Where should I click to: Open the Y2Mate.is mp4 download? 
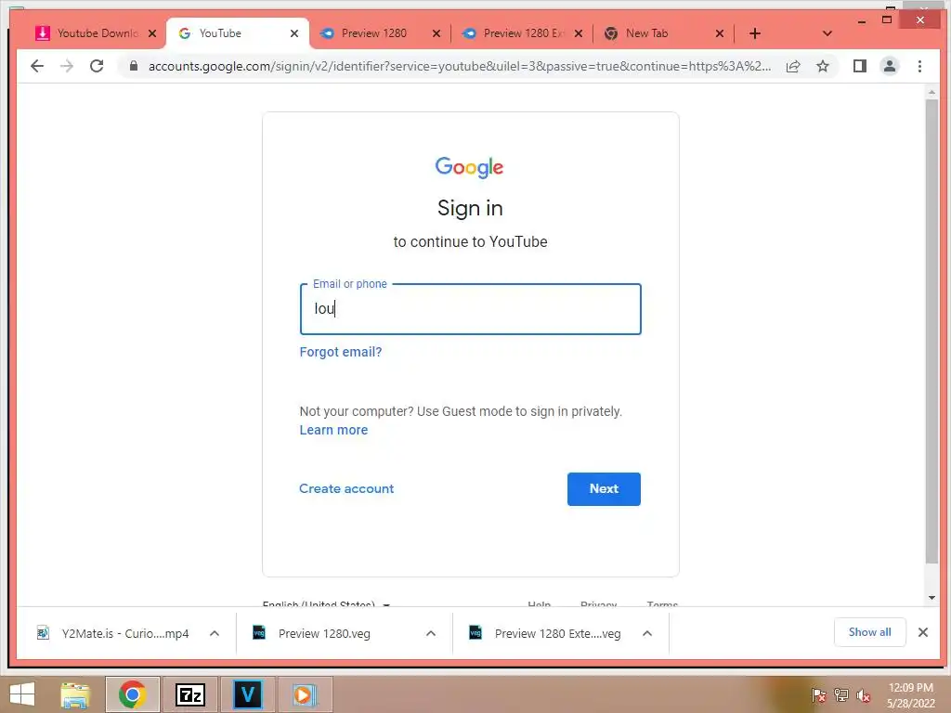pos(112,633)
